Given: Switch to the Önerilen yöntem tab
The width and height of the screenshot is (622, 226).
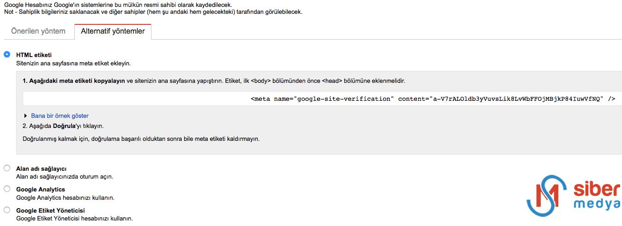Looking at the screenshot, I should (38, 31).
